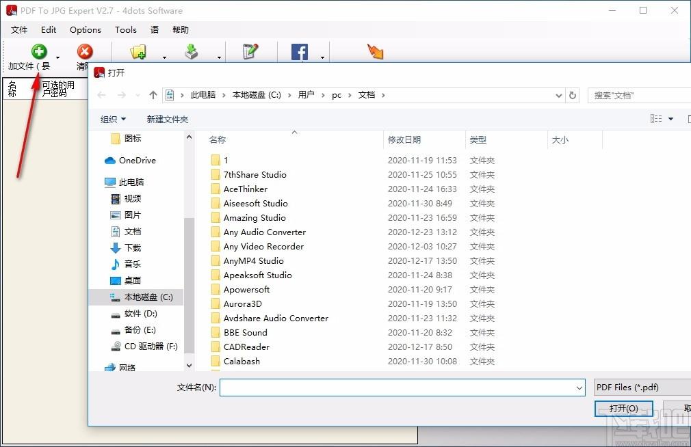Click the Facebook share icon
This screenshot has width=691, height=447.
click(x=300, y=52)
